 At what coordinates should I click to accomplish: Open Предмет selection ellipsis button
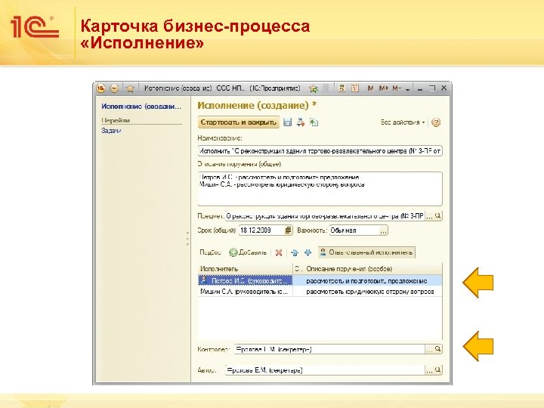[429, 216]
